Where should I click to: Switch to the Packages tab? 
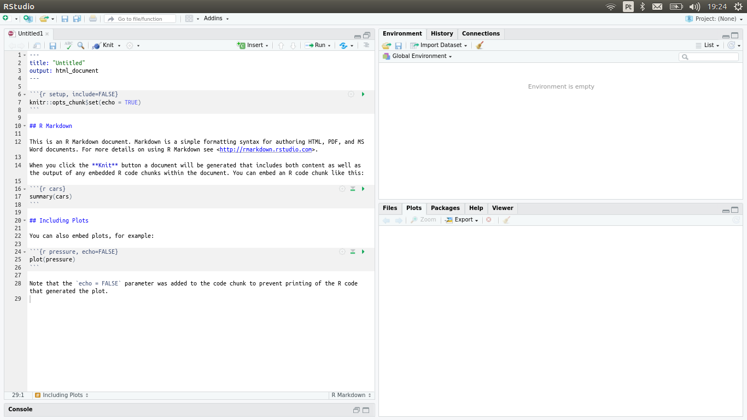(445, 208)
